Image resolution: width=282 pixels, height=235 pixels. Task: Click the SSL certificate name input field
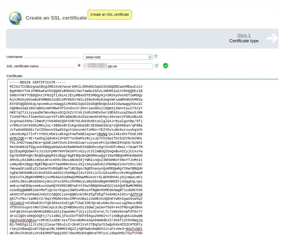pyautogui.click(x=118, y=66)
